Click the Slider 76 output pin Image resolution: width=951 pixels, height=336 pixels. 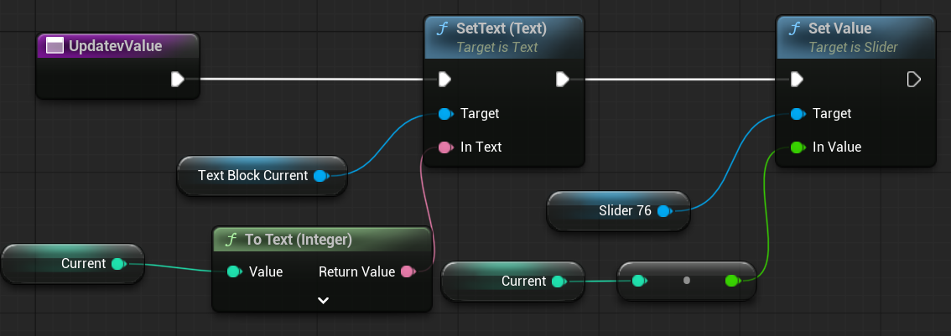663,211
